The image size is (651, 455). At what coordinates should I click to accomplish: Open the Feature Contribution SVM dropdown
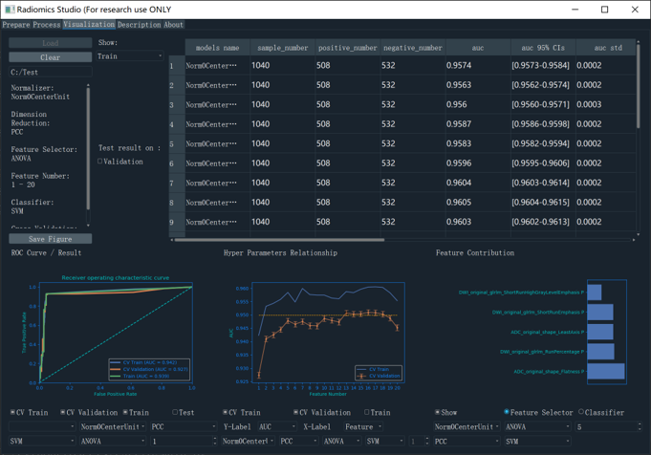537,441
